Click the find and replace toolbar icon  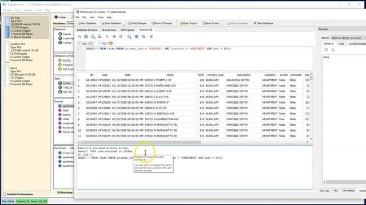pyautogui.click(x=144, y=36)
